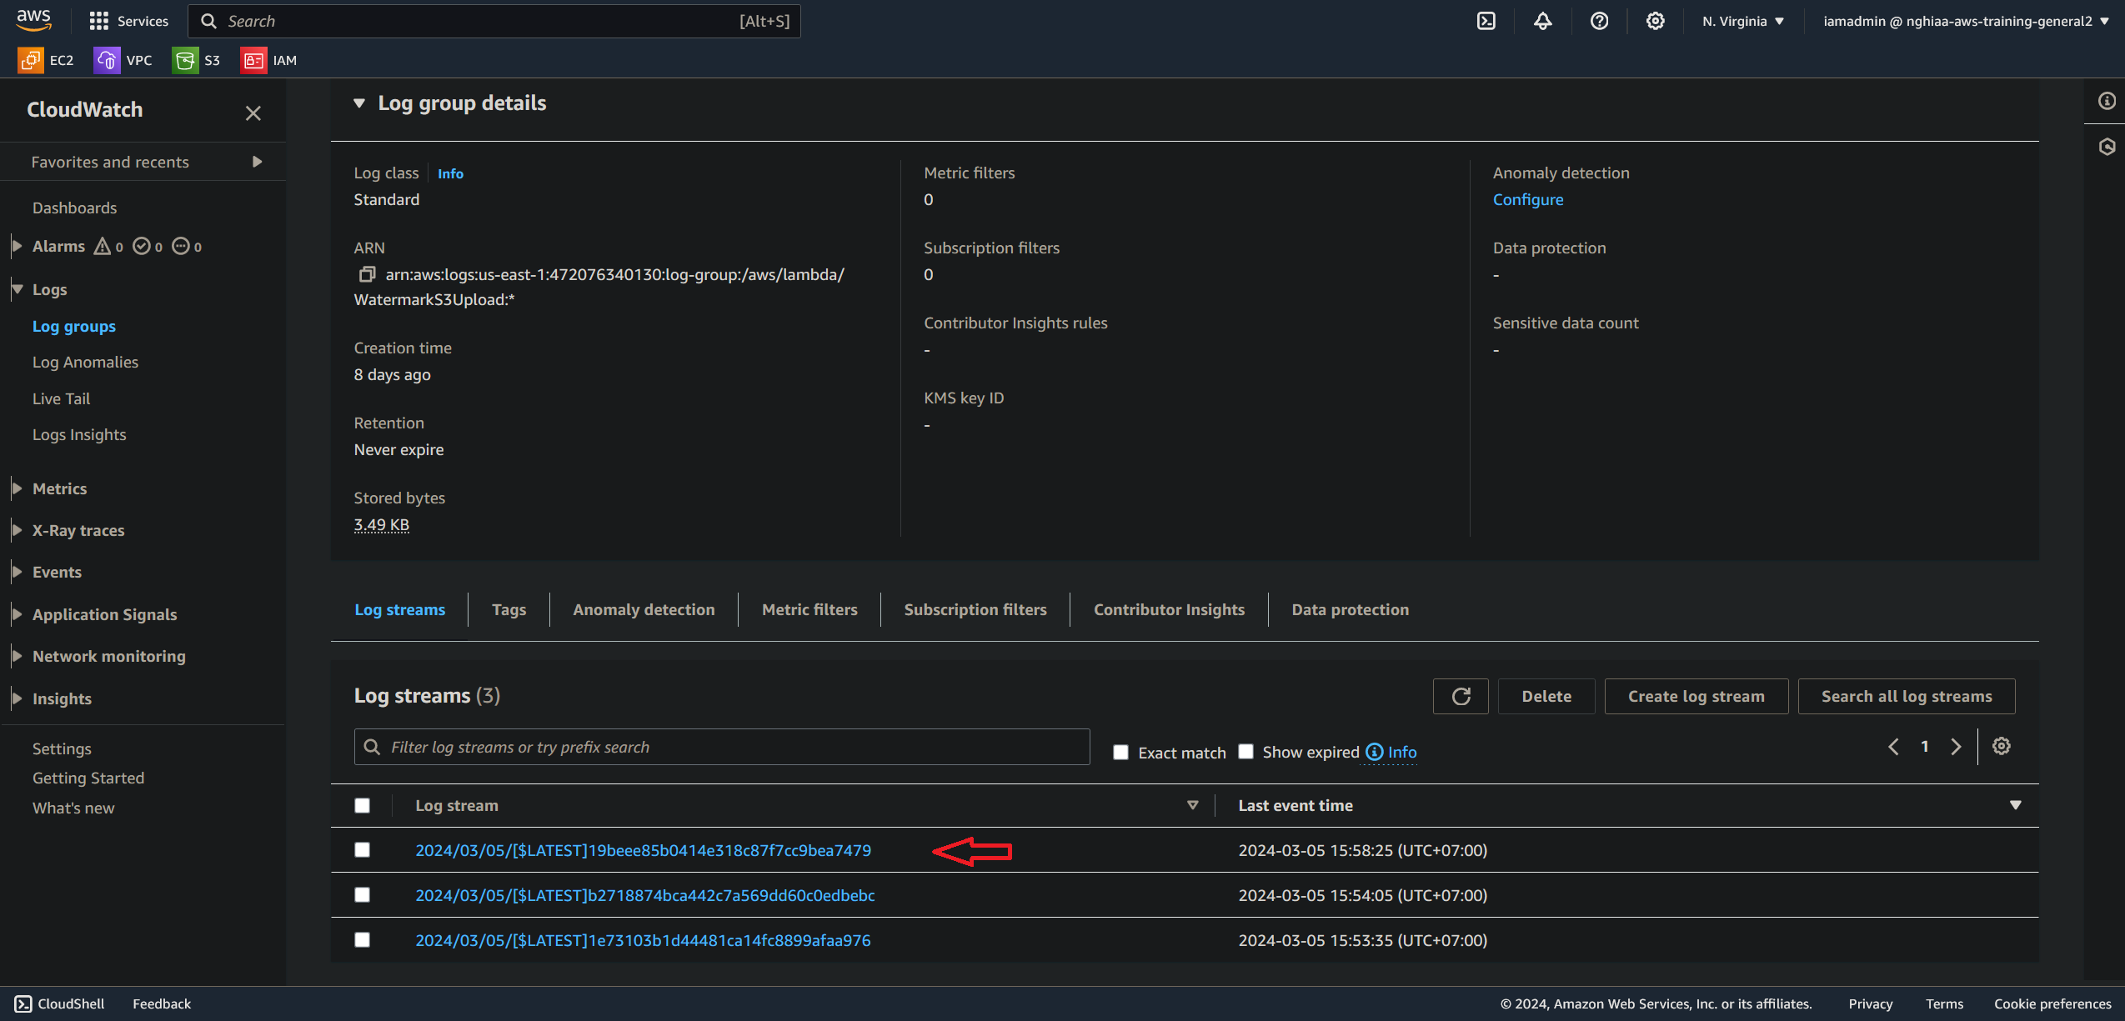Screen dimensions: 2125x1021
Task: Go to next page of log streams
Action: (x=1956, y=746)
